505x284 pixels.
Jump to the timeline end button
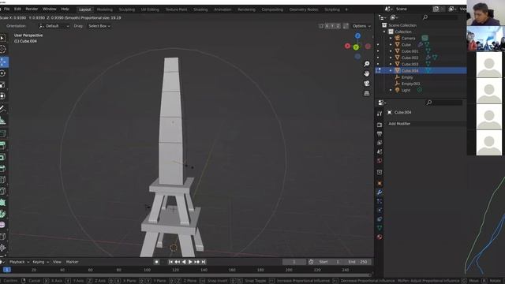click(204, 262)
